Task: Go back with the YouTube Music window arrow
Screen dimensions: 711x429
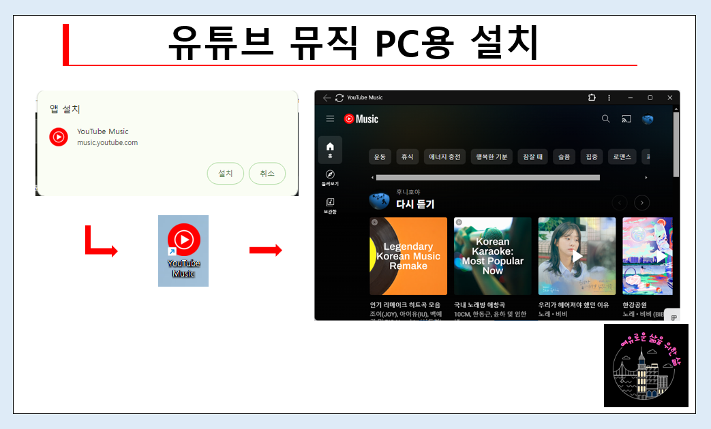Action: (x=327, y=97)
